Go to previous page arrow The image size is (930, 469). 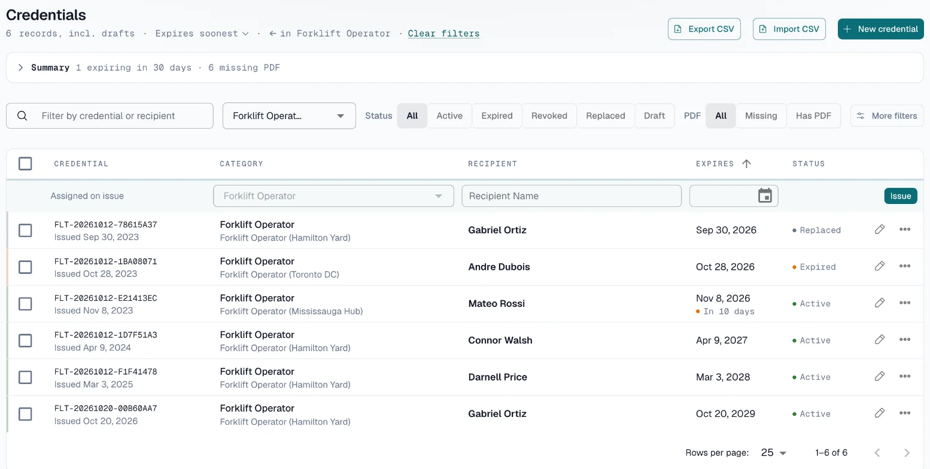click(877, 453)
